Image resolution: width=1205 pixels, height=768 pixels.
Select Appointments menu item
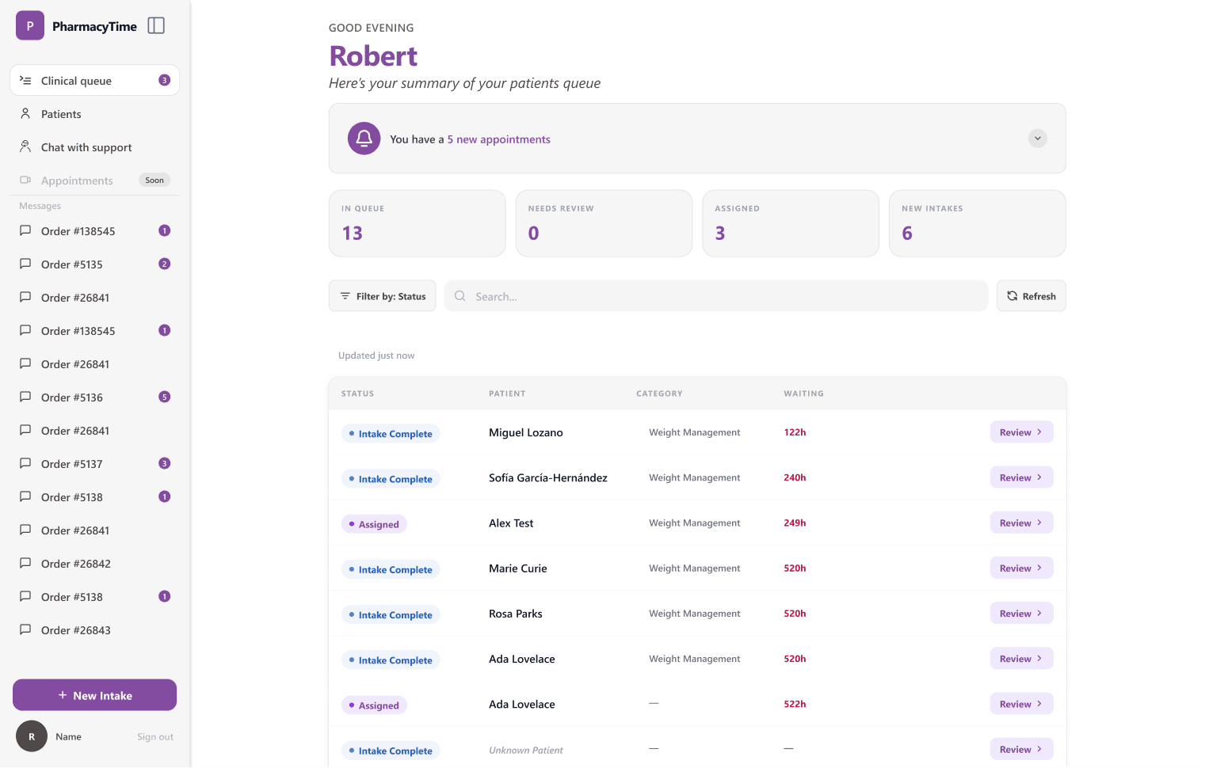pyautogui.click(x=94, y=181)
